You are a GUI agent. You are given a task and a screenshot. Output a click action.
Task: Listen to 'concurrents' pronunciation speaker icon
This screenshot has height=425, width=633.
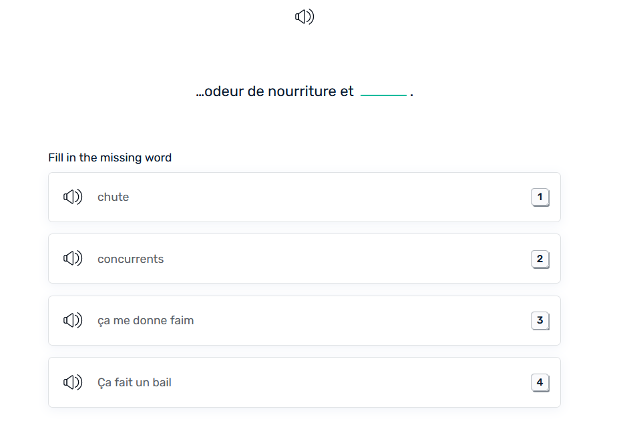(73, 259)
